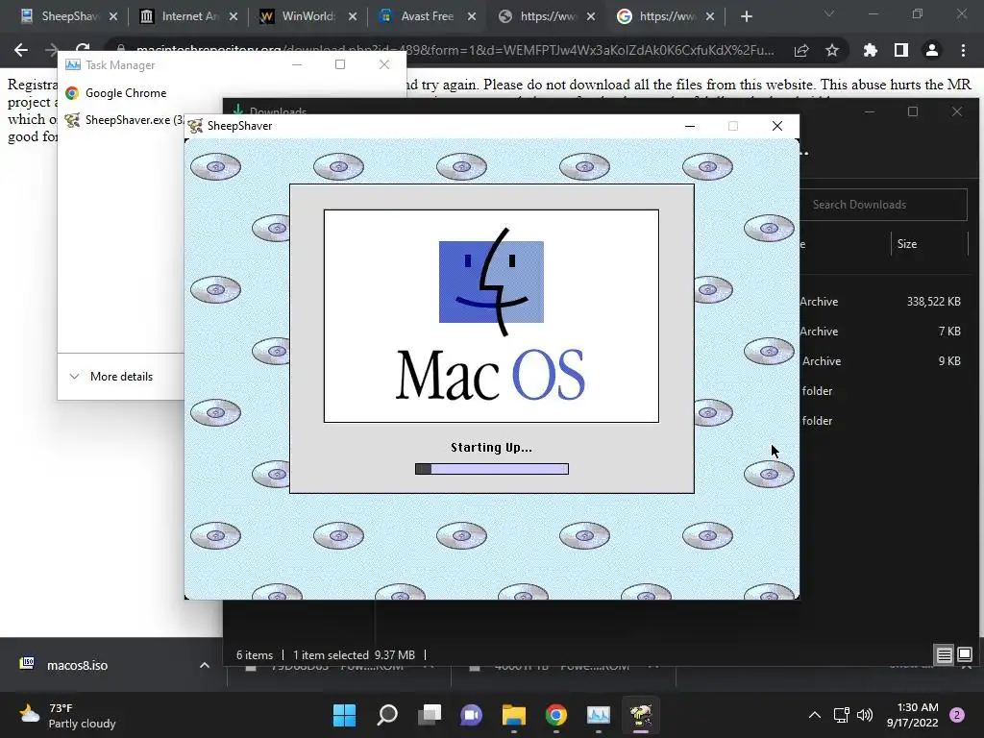This screenshot has height=738, width=984.
Task: Click Search Downloads field in Explorer
Action: coord(884,205)
